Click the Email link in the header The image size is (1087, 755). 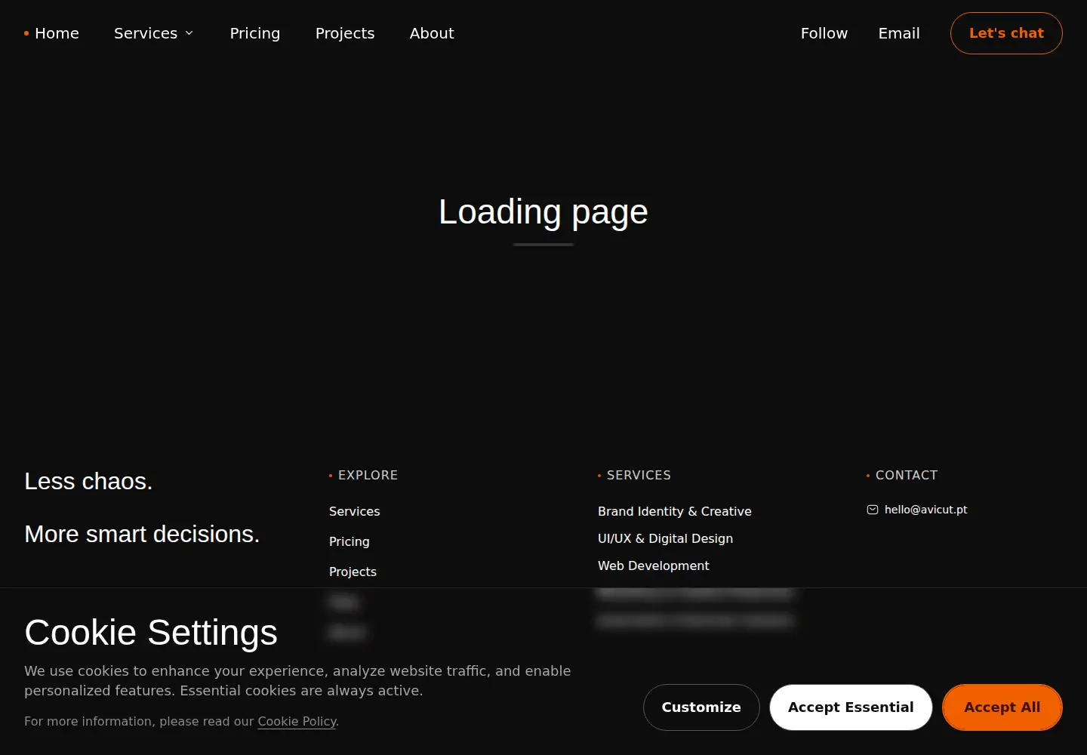[x=899, y=33]
